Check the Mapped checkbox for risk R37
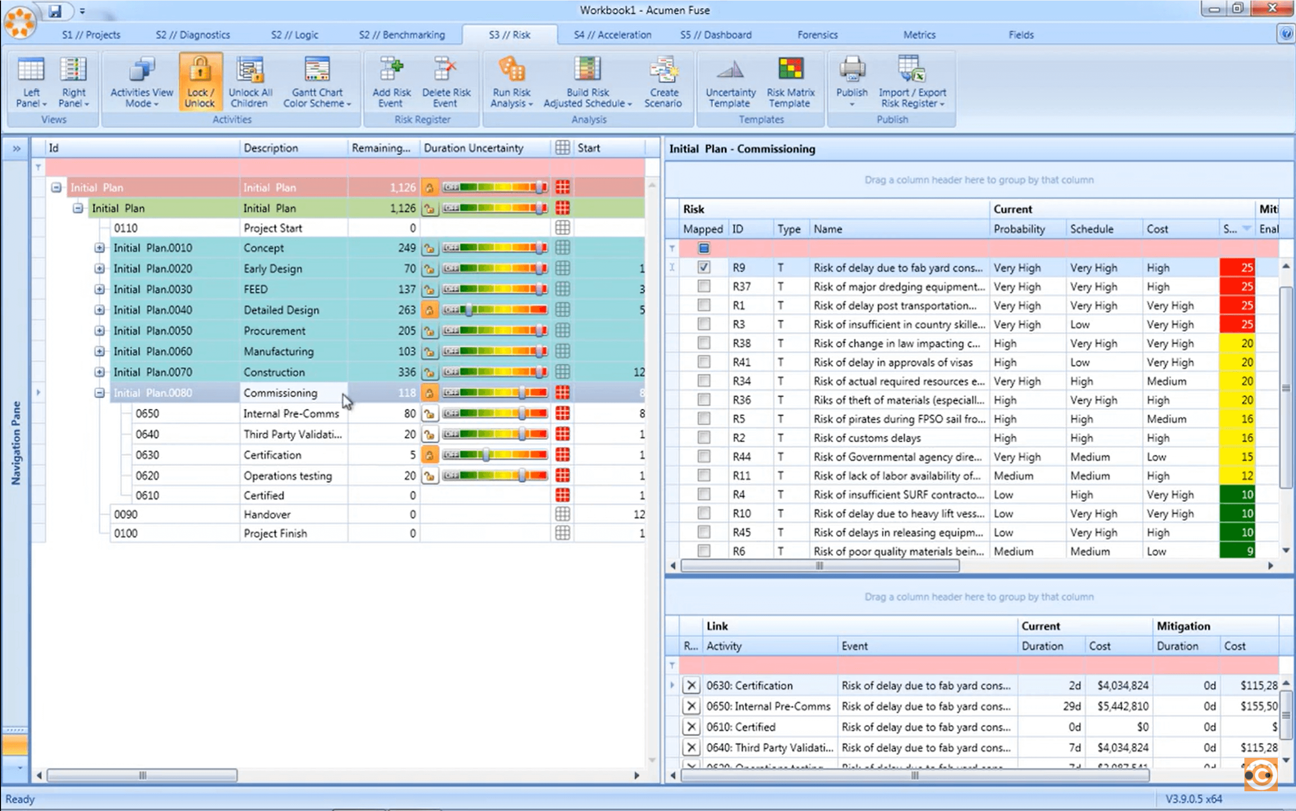1296x811 pixels. 703,286
